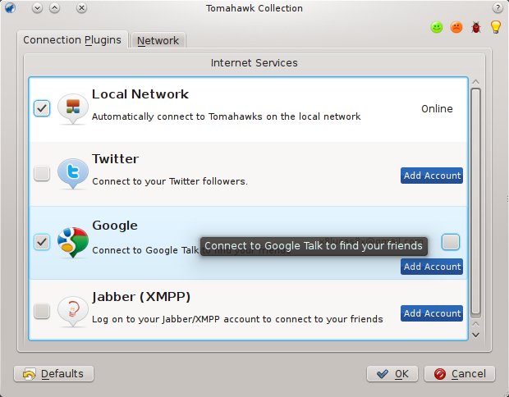Uncheck the Local Network checkbox

42,108
